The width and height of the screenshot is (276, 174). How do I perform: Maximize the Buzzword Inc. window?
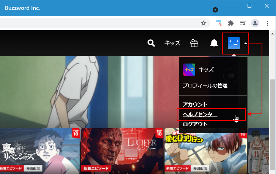point(249,6)
